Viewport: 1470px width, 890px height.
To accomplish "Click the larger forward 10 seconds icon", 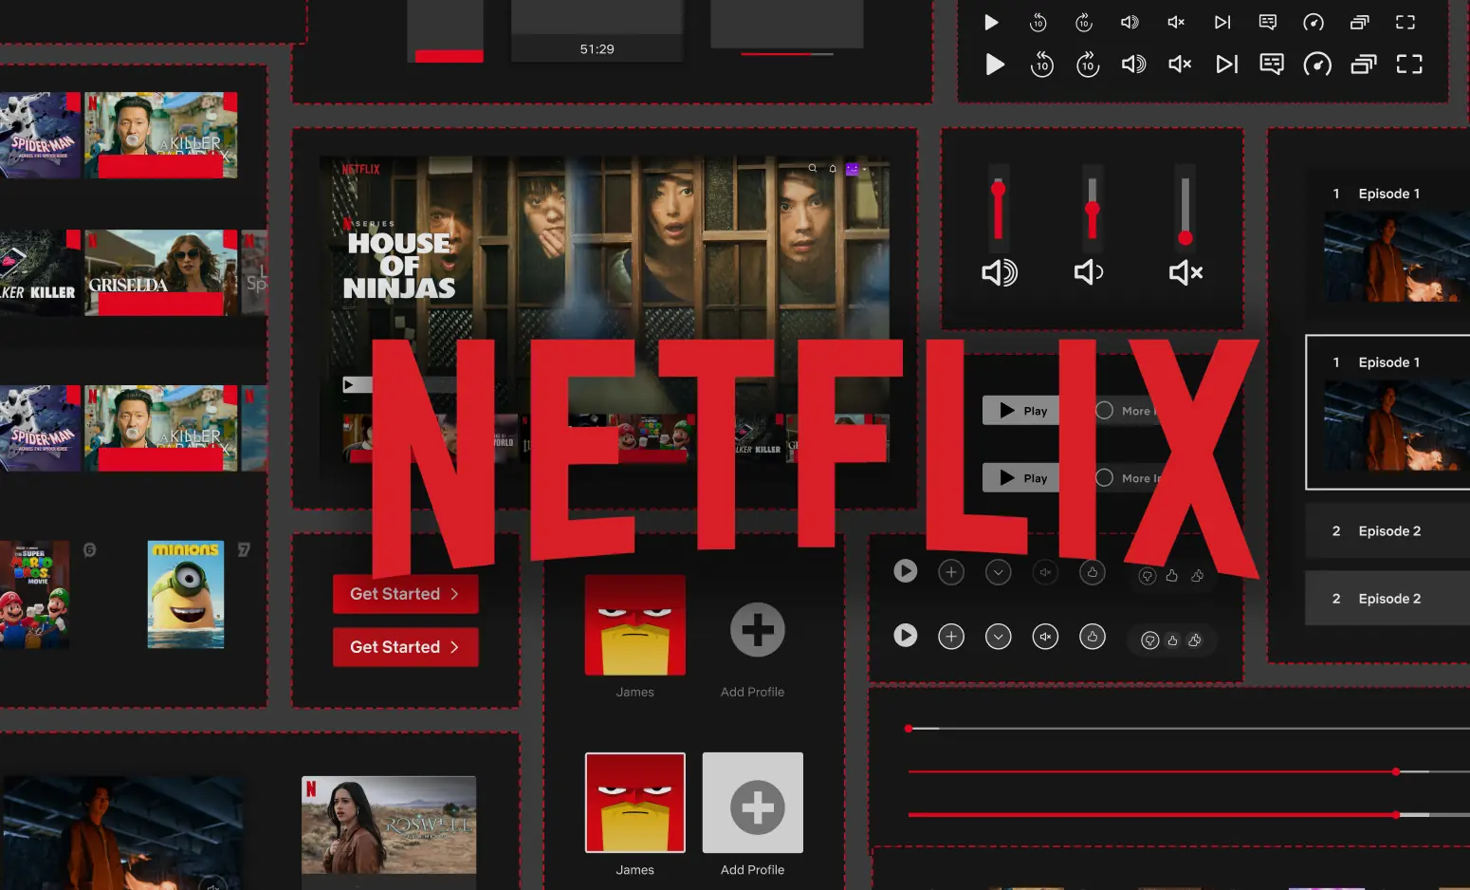I will pyautogui.click(x=1088, y=65).
